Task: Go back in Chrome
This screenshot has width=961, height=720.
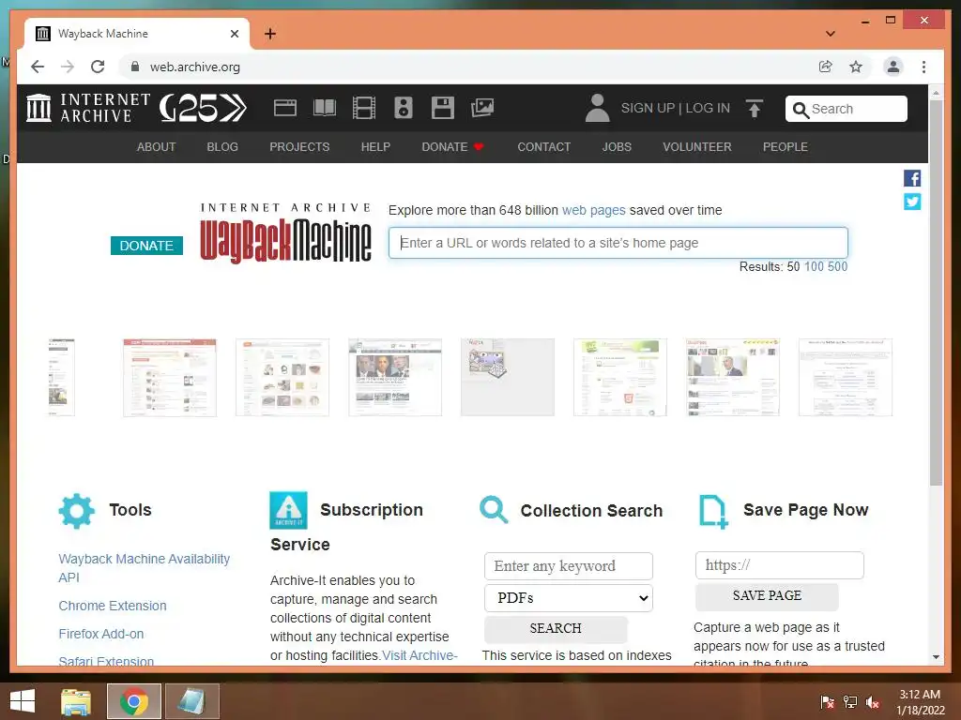Action: pos(38,67)
